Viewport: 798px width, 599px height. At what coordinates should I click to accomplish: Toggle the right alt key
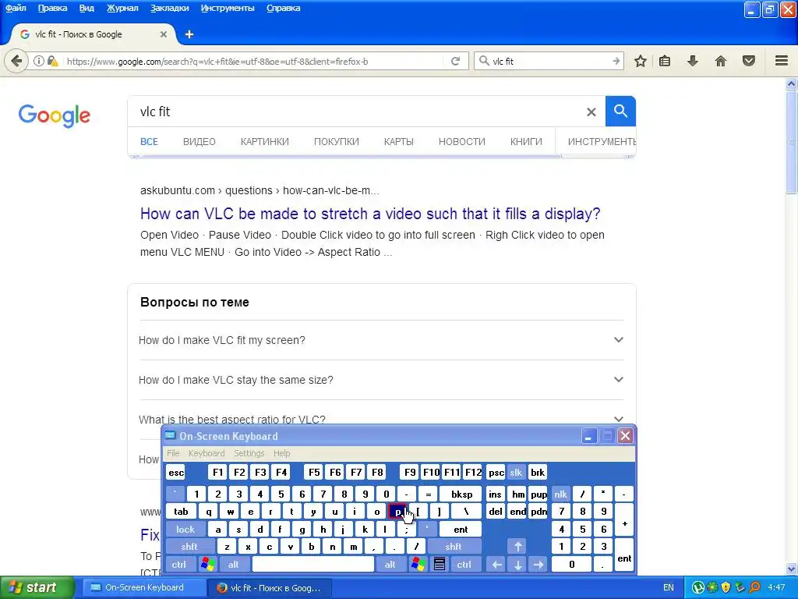[390, 564]
